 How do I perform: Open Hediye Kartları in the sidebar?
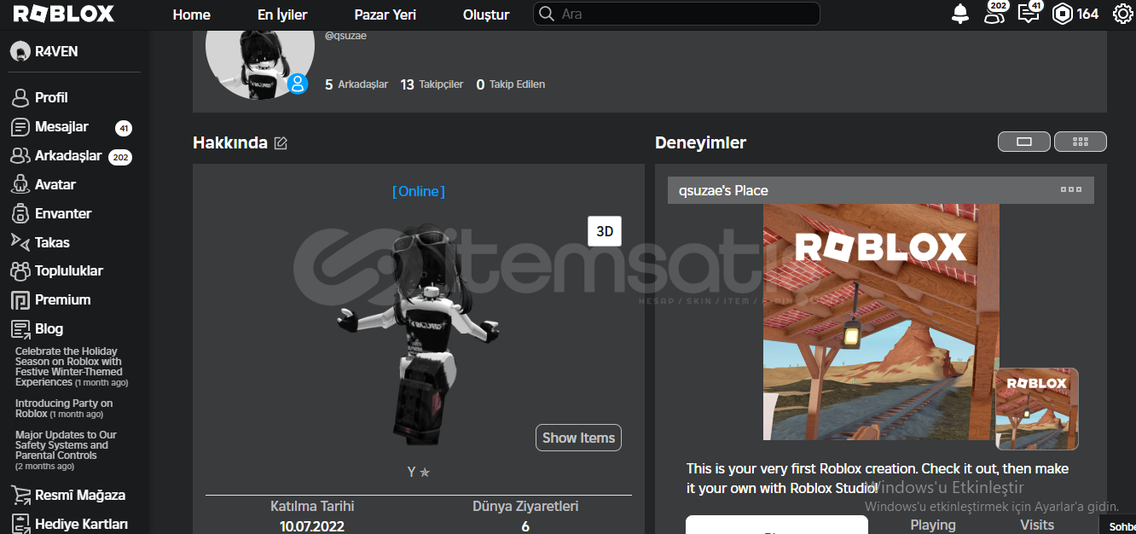coord(81,524)
